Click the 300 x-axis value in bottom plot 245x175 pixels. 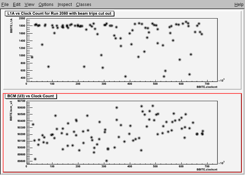[104, 166]
